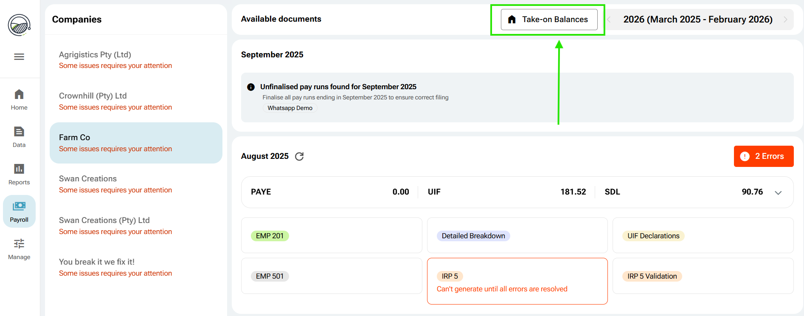Go to the previous tax year

[x=609, y=20]
